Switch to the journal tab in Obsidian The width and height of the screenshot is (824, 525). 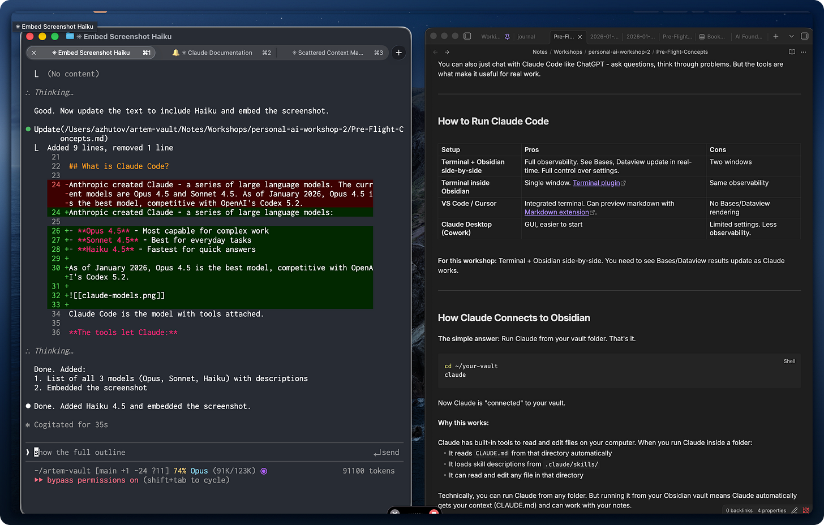click(x=526, y=36)
